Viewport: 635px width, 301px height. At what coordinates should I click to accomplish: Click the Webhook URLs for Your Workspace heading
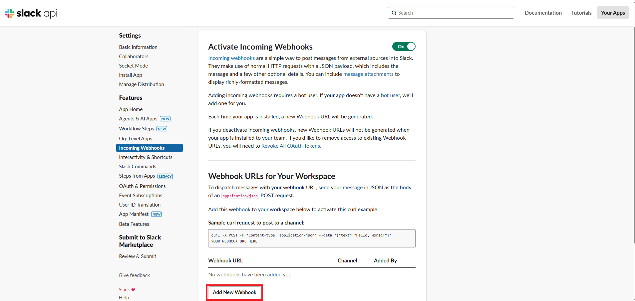[x=272, y=176]
